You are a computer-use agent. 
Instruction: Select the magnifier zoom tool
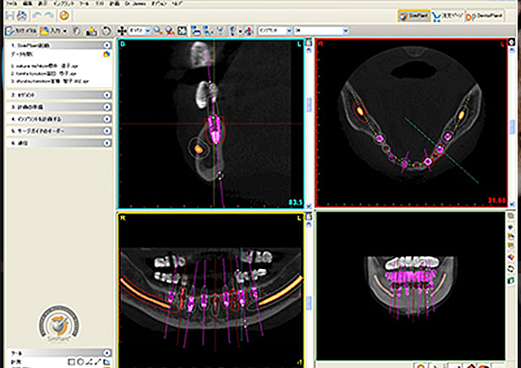(159, 30)
